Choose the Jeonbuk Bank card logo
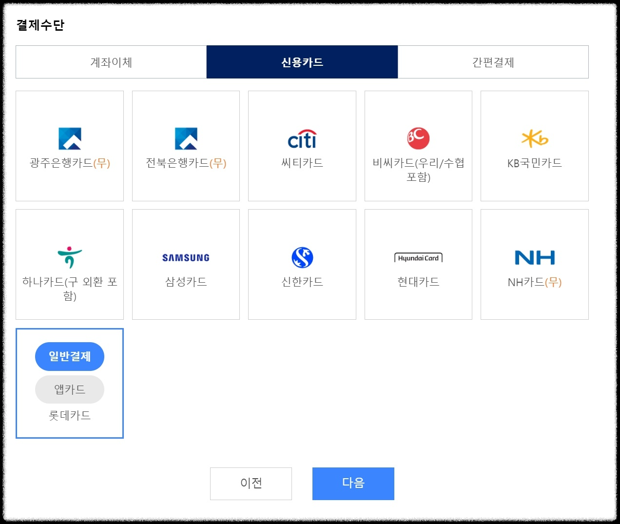The height and width of the screenshot is (524, 620). [x=186, y=138]
